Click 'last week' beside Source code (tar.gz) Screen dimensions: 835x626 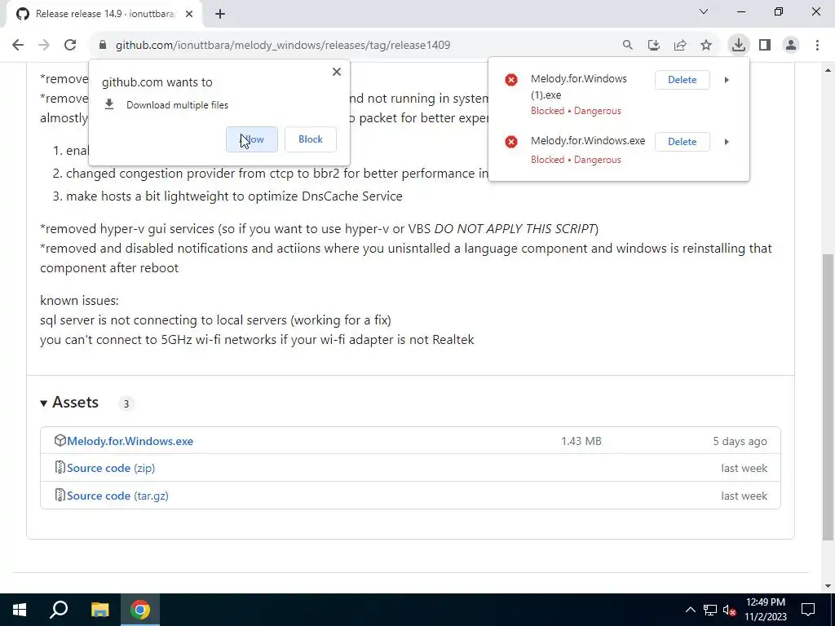click(x=744, y=496)
